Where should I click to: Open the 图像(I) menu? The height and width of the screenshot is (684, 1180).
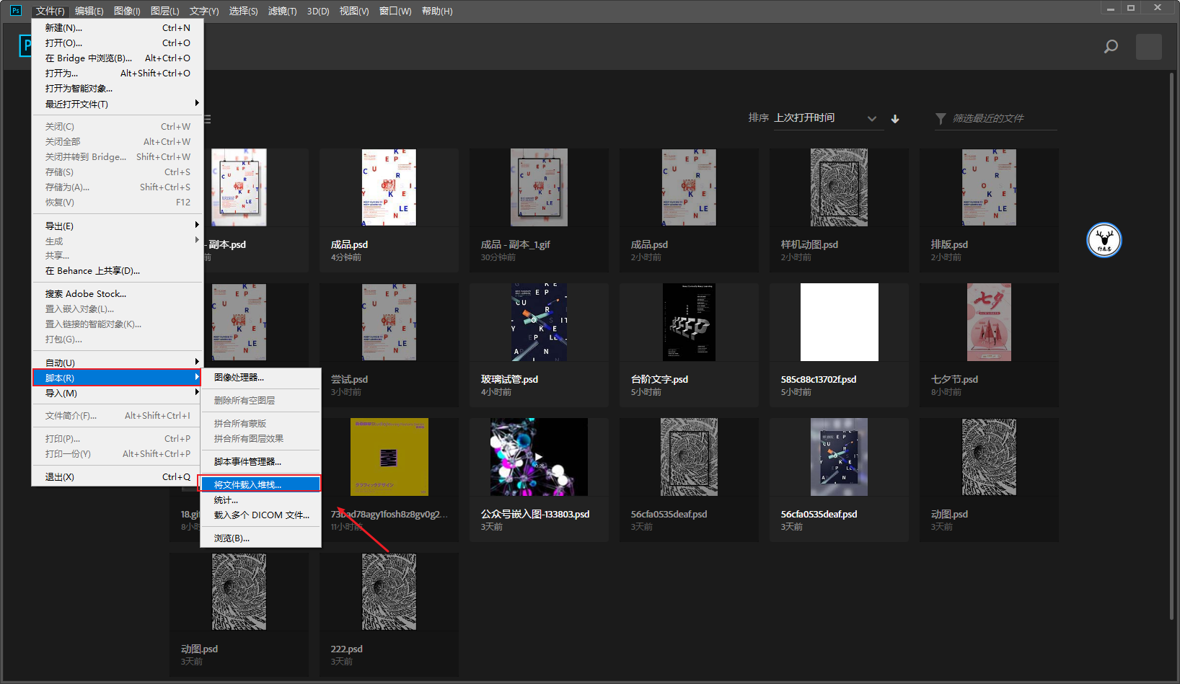pos(127,11)
